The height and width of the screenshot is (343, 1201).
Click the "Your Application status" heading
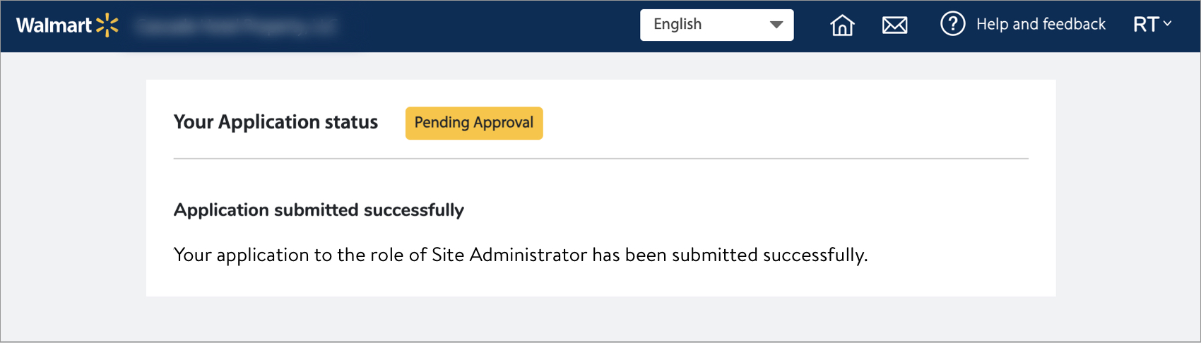coord(276,122)
